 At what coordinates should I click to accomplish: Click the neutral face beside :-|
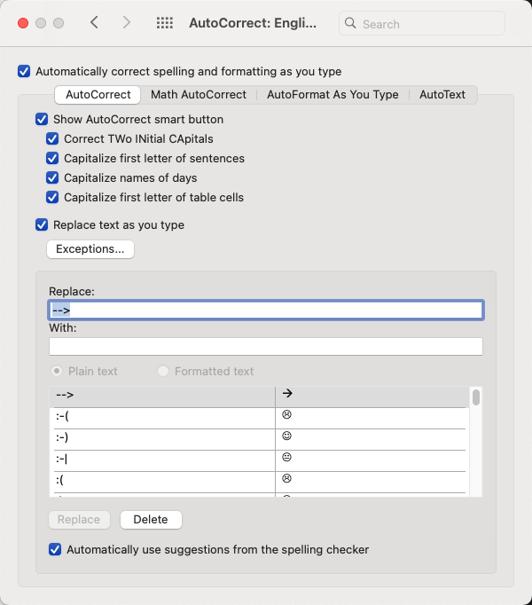coord(286,457)
